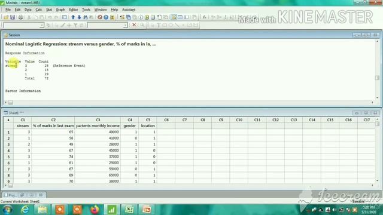Click the Open Project folder icon
This screenshot has height=215, width=383.
pyautogui.click(x=6, y=17)
